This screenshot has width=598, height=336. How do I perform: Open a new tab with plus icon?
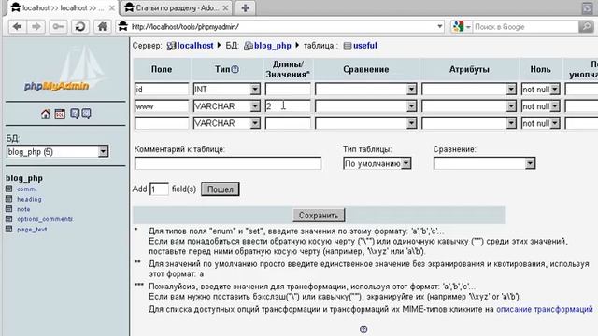(245, 8)
